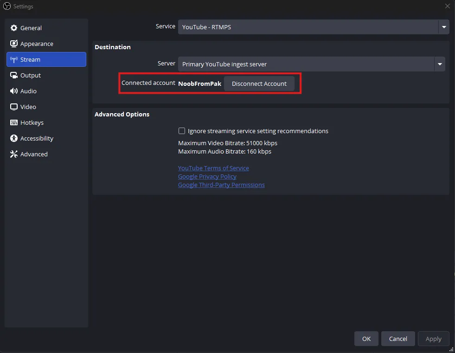Confirm settings with the OK button
The image size is (455, 353).
click(366, 339)
